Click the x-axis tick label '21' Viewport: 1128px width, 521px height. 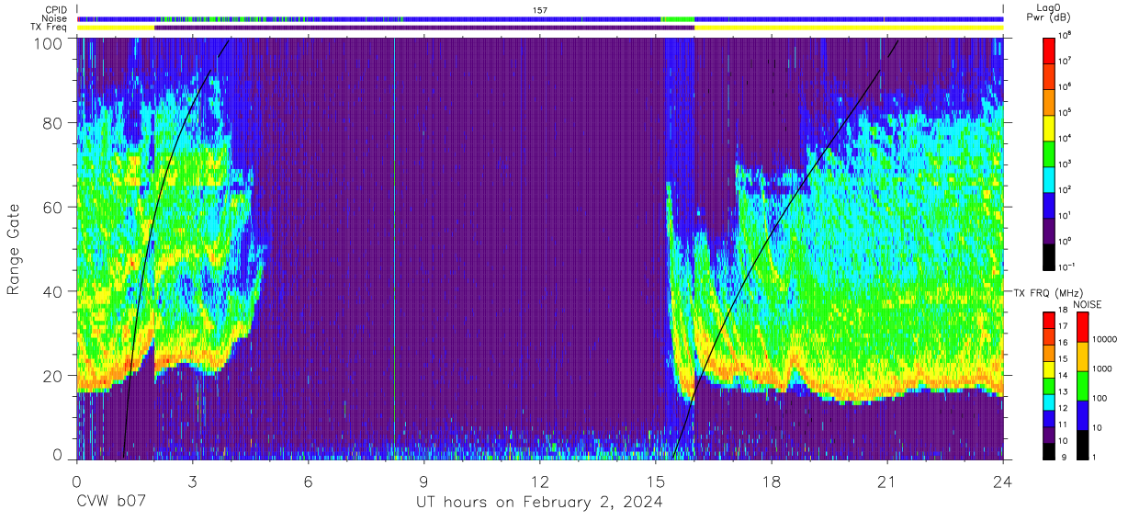887,481
